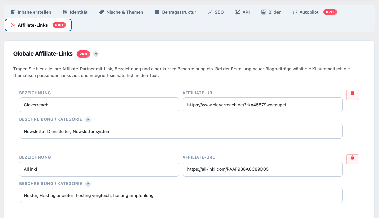Delete the Cleverreach affiliate link entry
379x218 pixels.
point(352,95)
